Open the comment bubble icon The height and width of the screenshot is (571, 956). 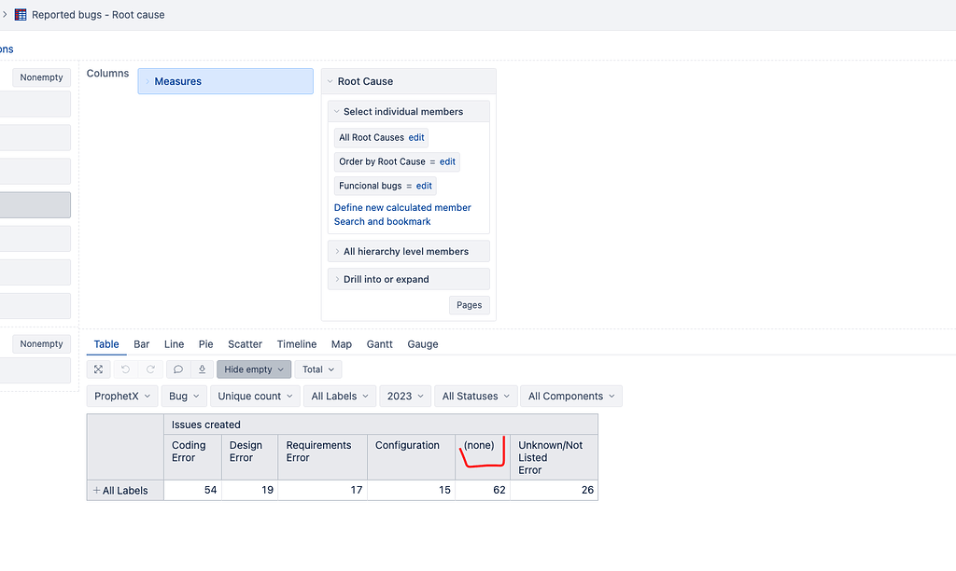[178, 369]
